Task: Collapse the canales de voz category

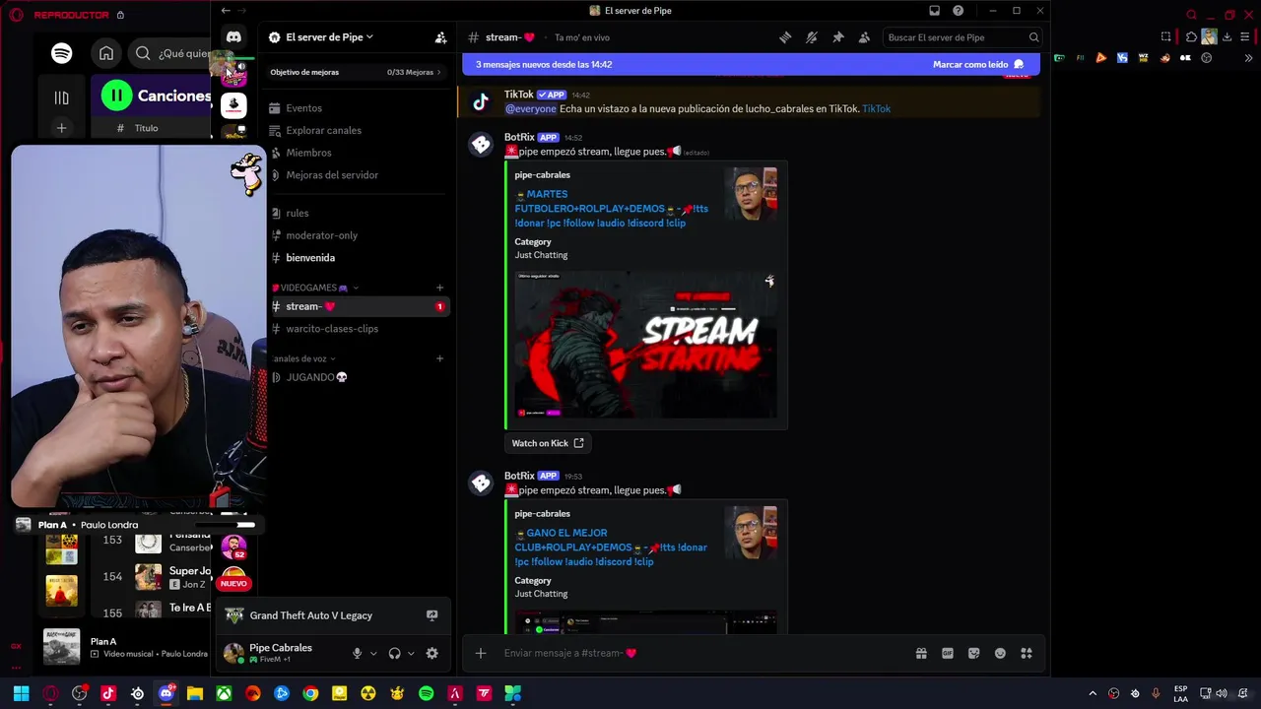Action: tap(304, 358)
